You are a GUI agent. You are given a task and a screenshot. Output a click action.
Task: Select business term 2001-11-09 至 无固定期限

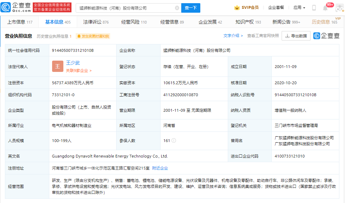coord(187,110)
